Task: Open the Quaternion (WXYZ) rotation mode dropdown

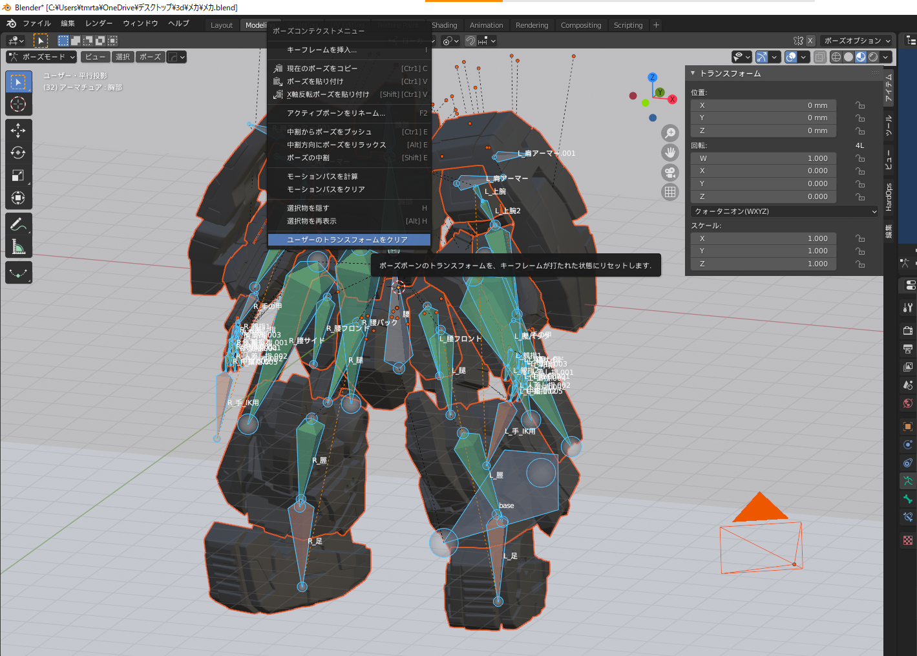Action: tap(785, 211)
